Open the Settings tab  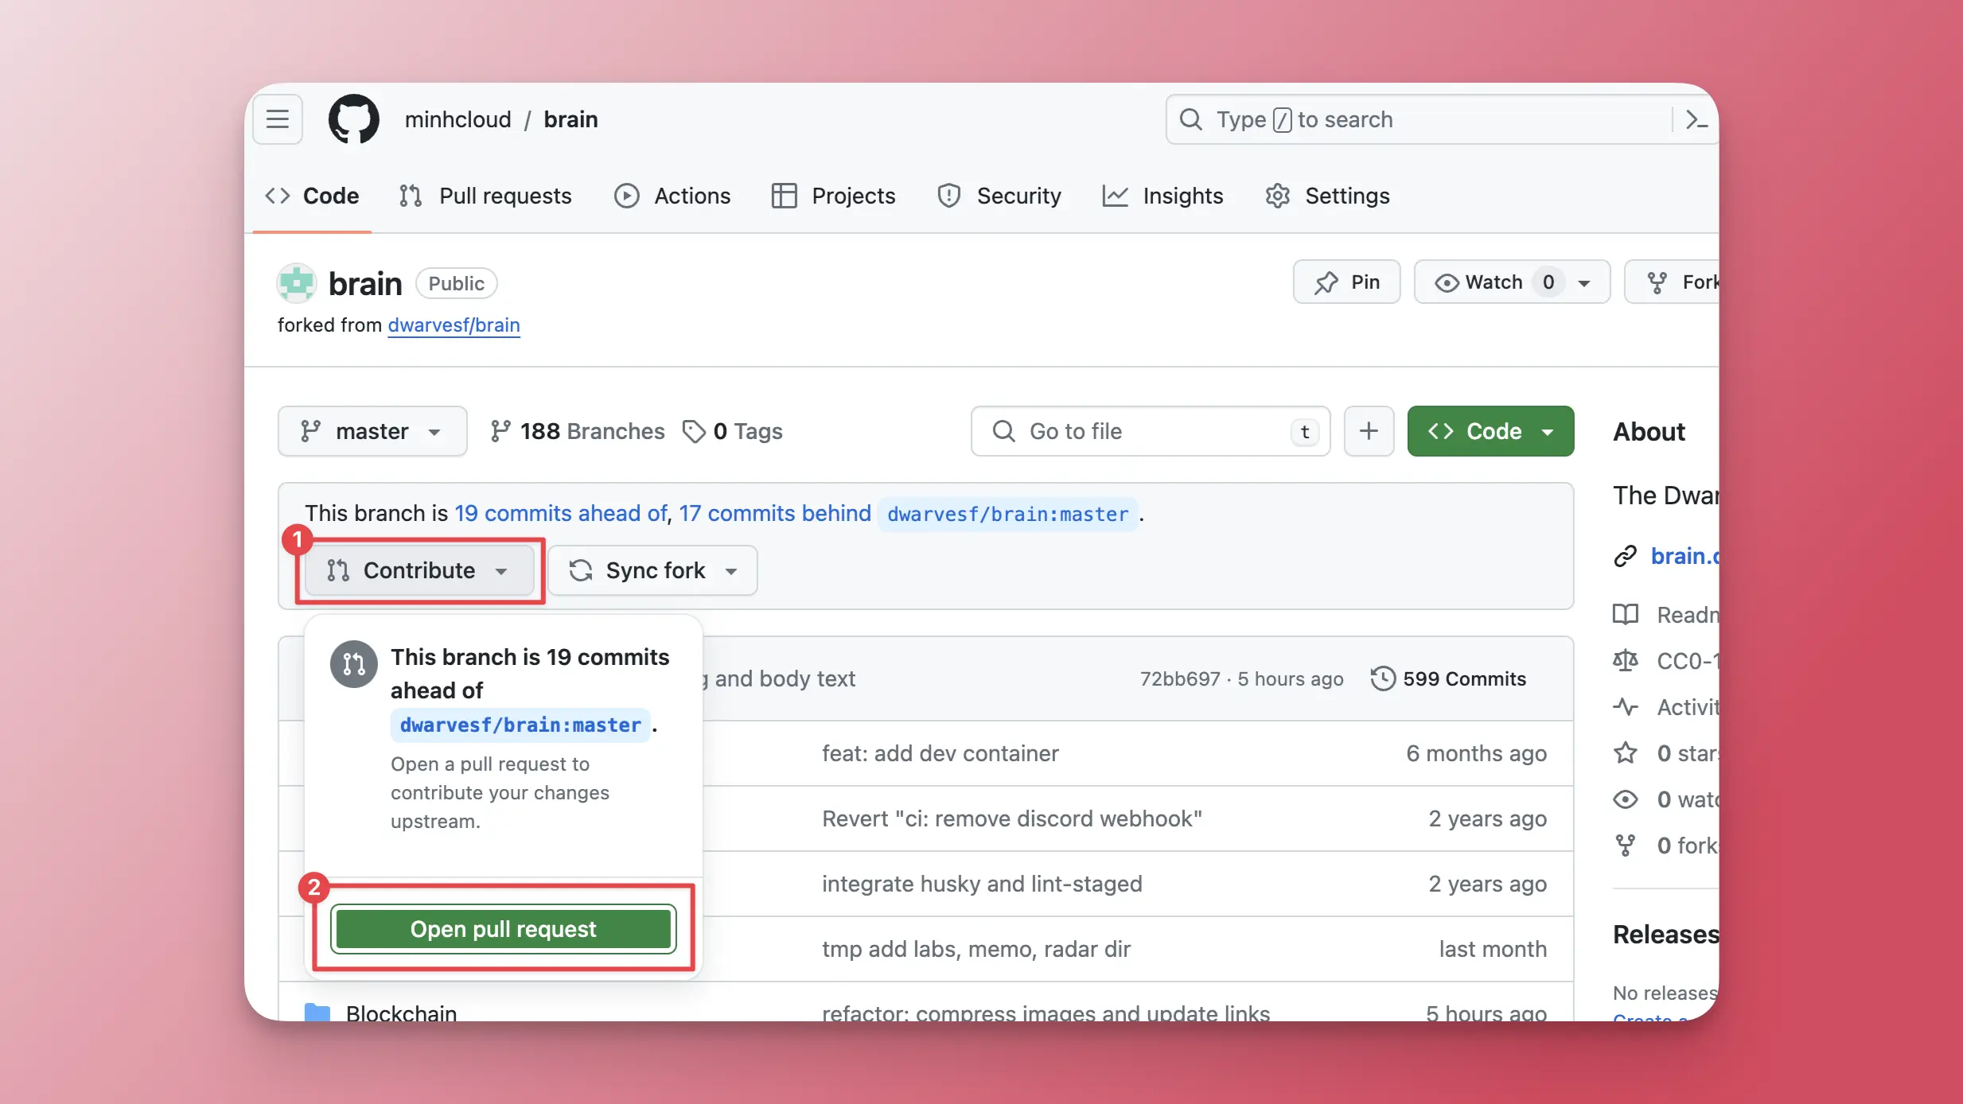coord(1327,196)
